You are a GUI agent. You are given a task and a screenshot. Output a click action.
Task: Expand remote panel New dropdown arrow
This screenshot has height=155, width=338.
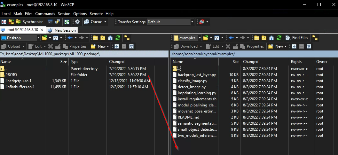click(x=286, y=46)
